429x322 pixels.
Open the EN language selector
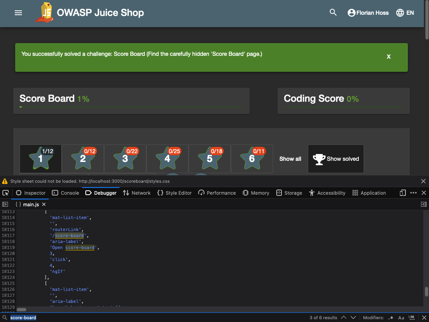point(405,13)
